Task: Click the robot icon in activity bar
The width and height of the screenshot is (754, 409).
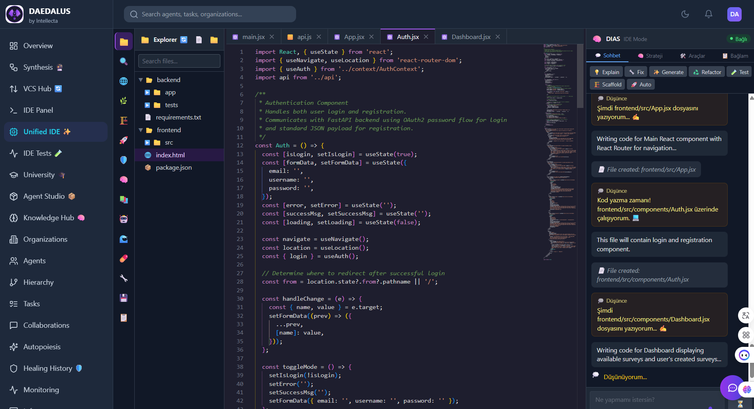Action: [x=124, y=219]
